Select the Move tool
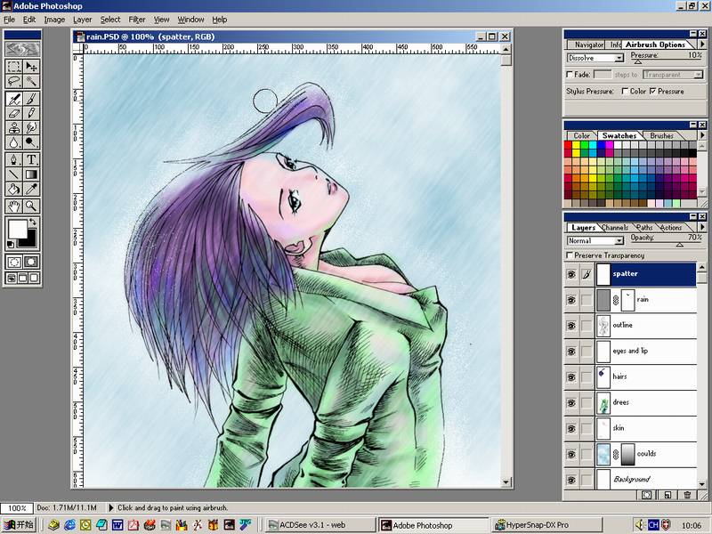The image size is (712, 534). coord(31,66)
